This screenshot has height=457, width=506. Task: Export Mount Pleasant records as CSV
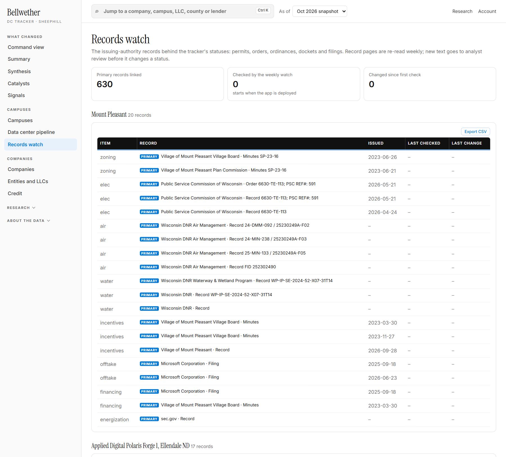pyautogui.click(x=475, y=132)
